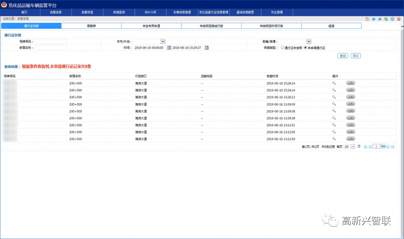Click the 号牌号码 input field

click(51, 41)
